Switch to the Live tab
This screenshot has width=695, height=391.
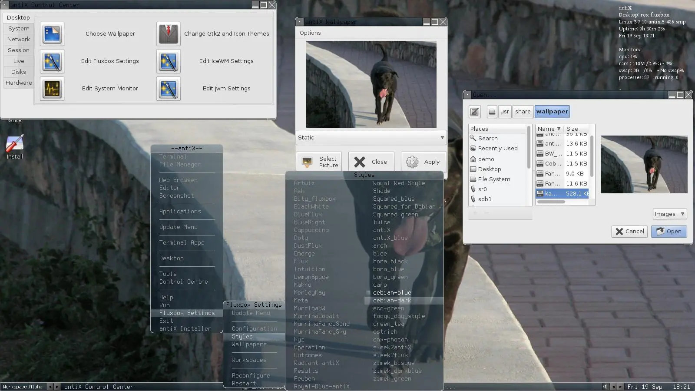[19, 61]
